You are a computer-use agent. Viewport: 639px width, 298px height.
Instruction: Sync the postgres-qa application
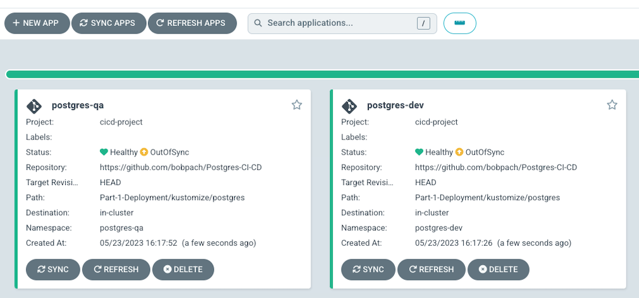coord(53,269)
